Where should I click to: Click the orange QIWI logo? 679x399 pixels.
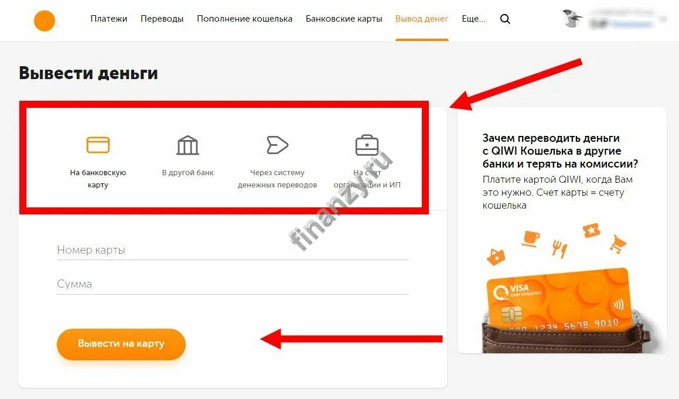coord(45,21)
